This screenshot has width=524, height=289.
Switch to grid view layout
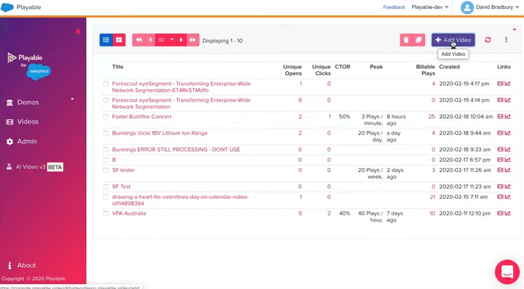[119, 40]
